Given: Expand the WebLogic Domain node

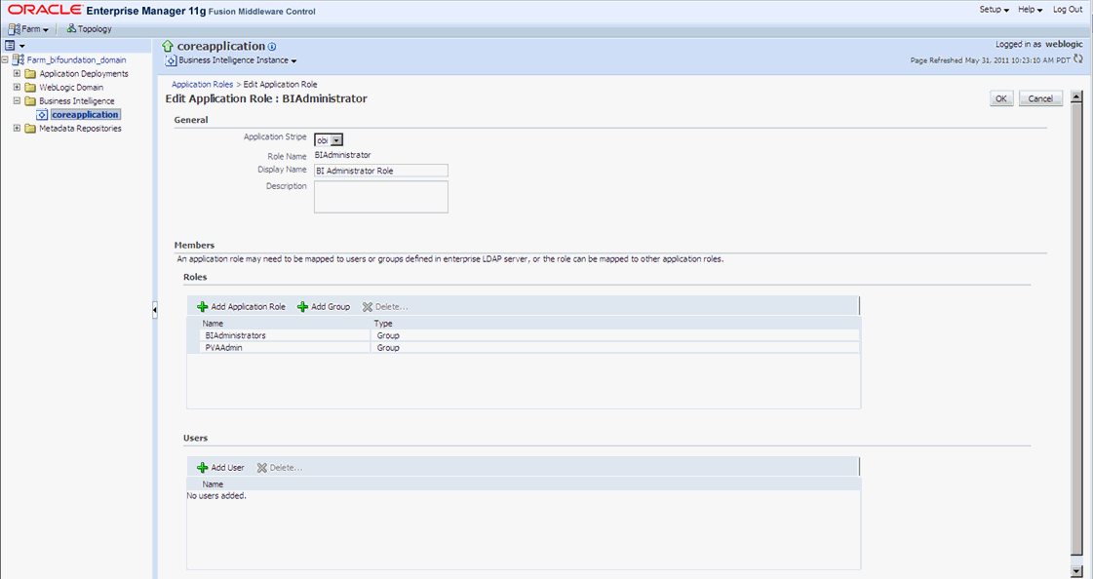Looking at the screenshot, I should 17,87.
